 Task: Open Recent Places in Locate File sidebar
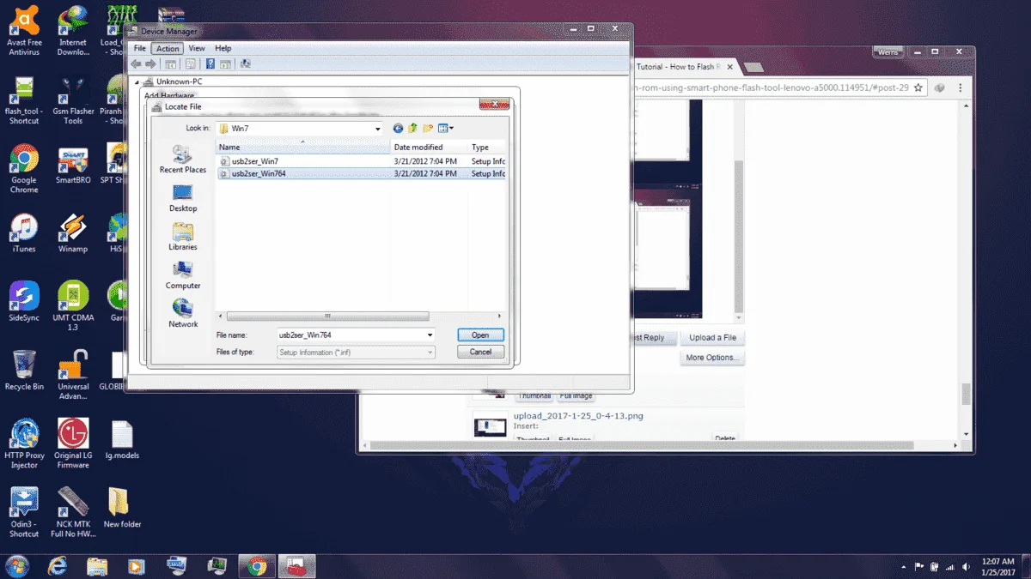tap(183, 160)
